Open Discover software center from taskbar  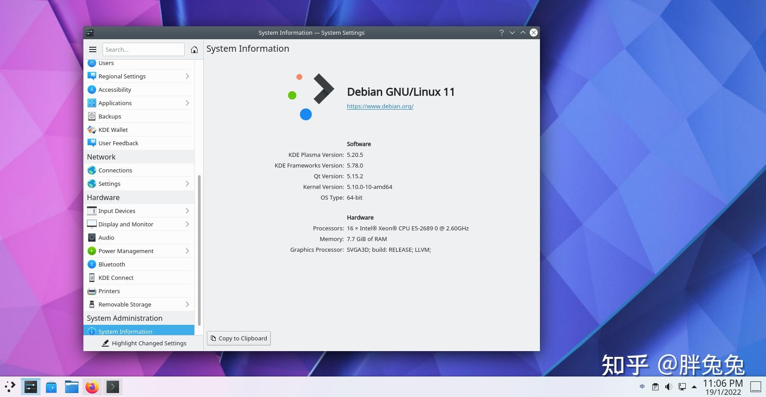click(51, 387)
